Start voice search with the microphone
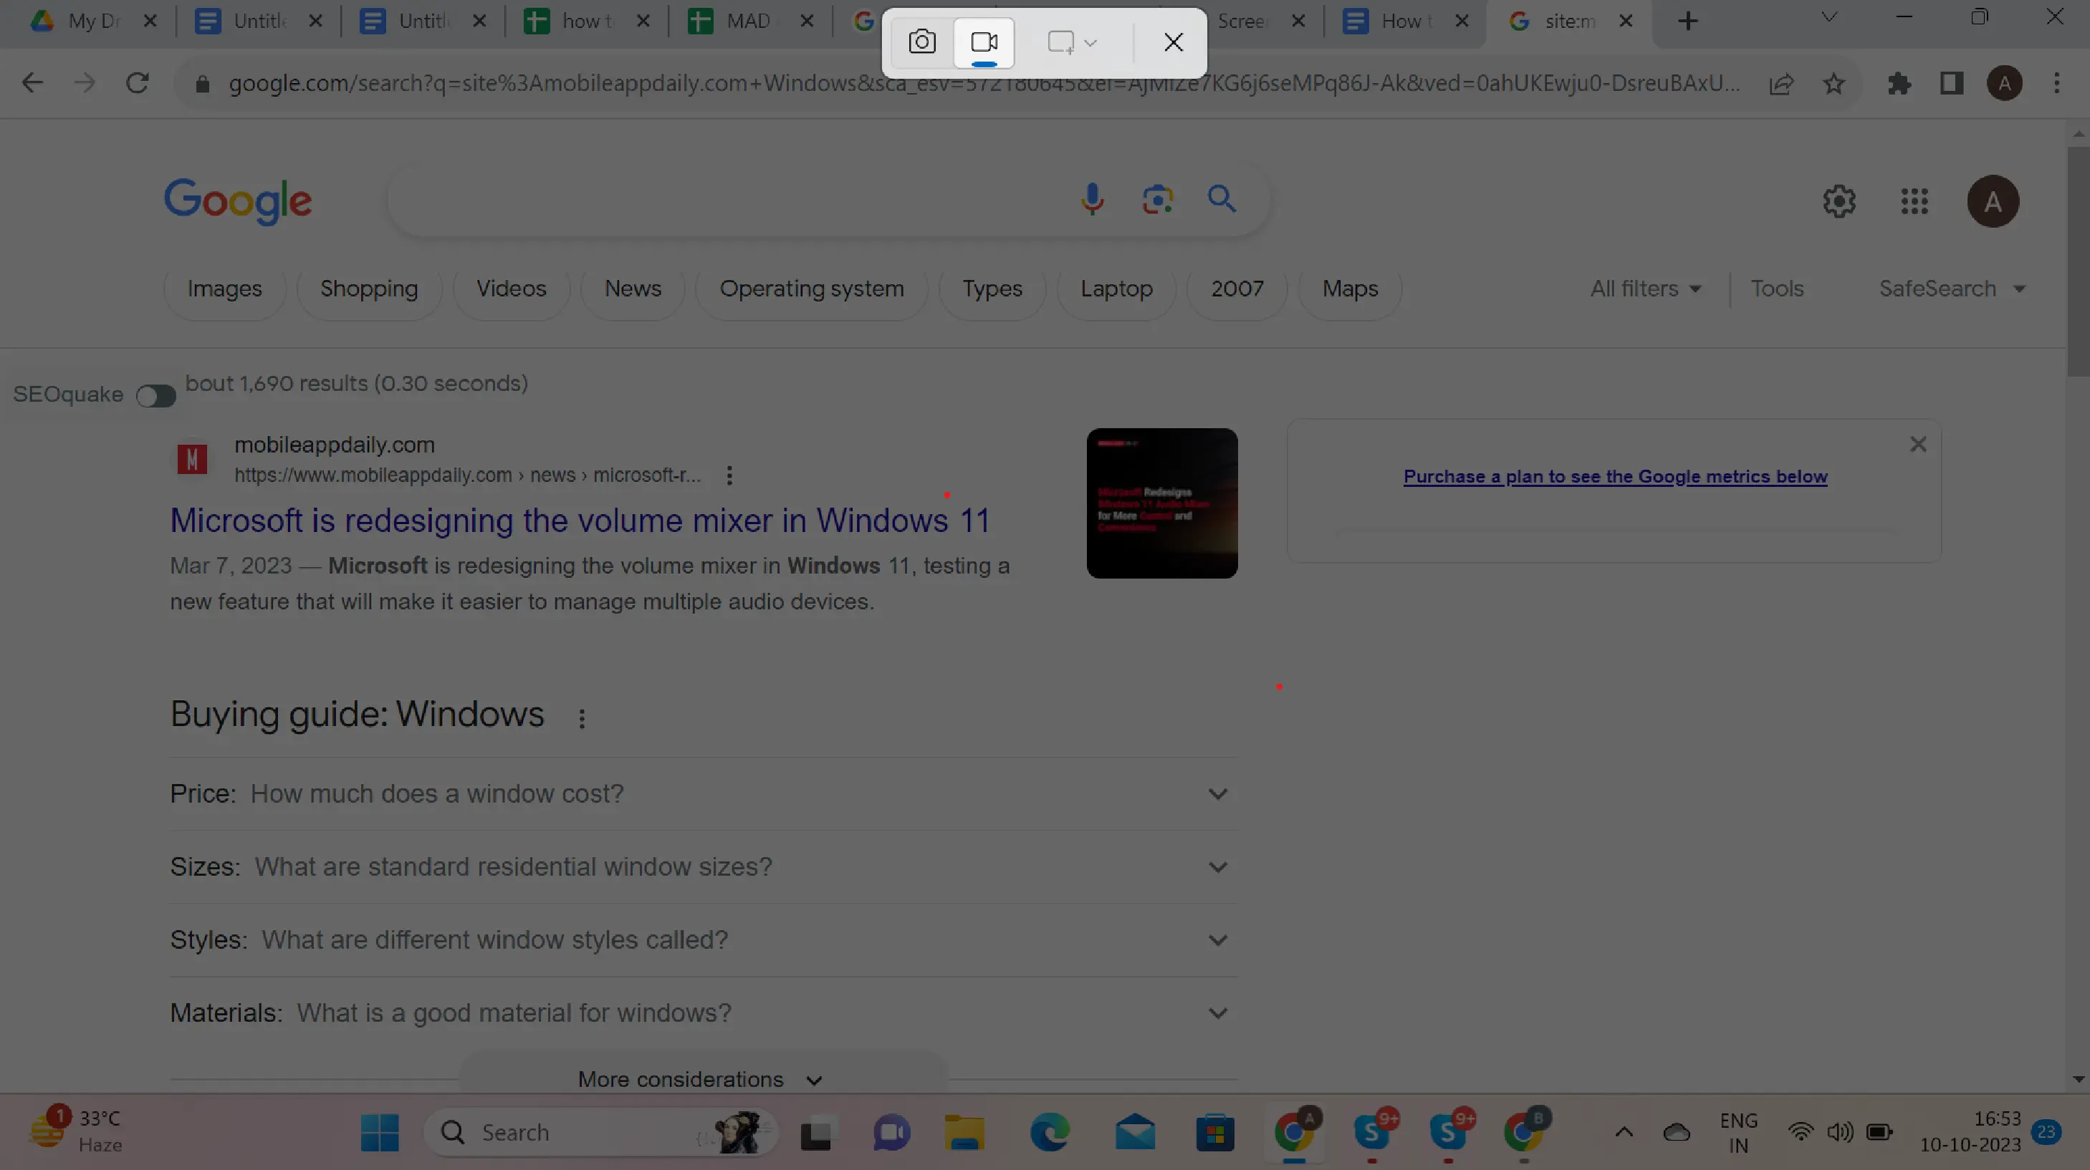Image resolution: width=2090 pixels, height=1170 pixels. pos(1092,200)
